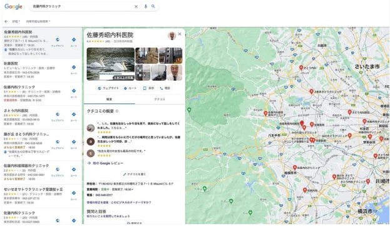Switch to the クチコミ reviews tab
The width and height of the screenshot is (390, 226).
160,99
